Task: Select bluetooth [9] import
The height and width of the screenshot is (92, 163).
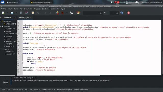Action: coord(10,54)
